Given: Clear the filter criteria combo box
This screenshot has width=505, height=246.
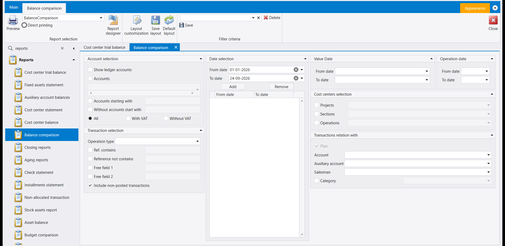Looking at the screenshot, I should click(258, 18).
